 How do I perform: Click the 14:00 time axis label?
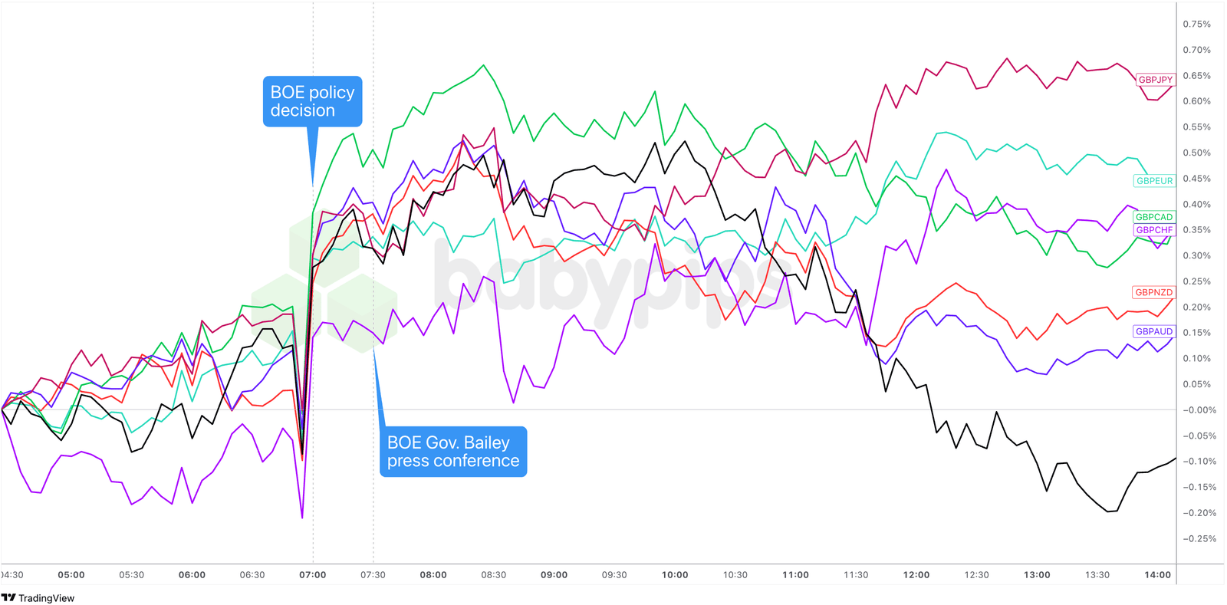click(1157, 575)
